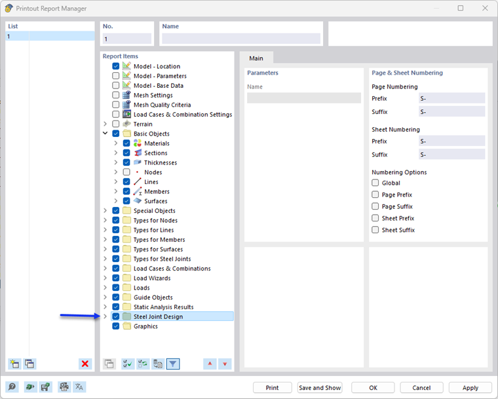
Task: Click the report Name field at top
Action: pos(241,39)
